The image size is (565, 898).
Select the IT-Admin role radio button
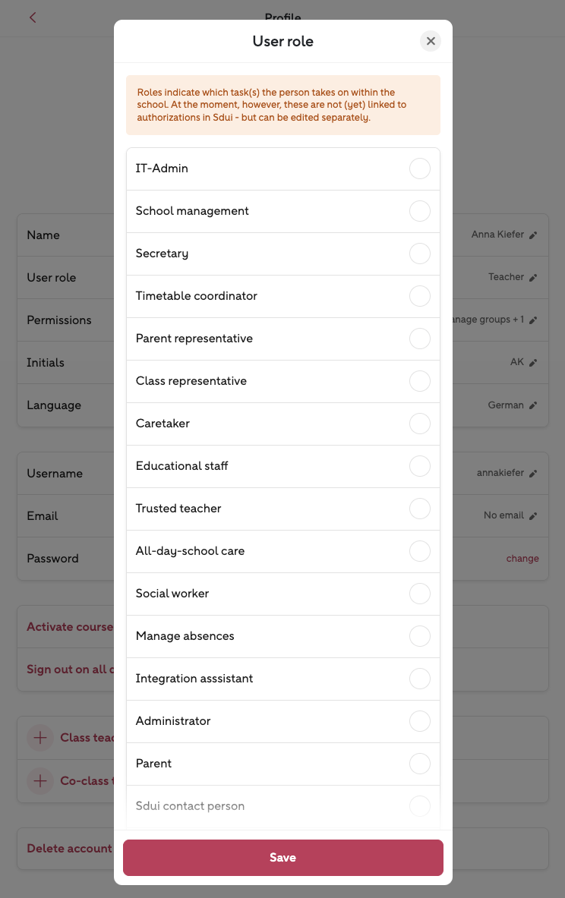419,169
